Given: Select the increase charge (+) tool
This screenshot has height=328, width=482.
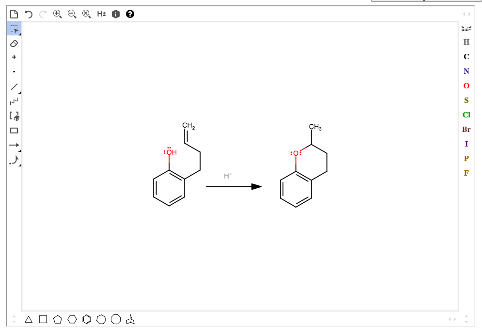Looking at the screenshot, I should click(x=14, y=57).
